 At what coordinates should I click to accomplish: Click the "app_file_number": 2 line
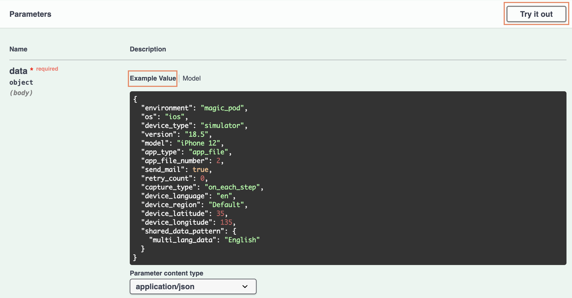[182, 161]
